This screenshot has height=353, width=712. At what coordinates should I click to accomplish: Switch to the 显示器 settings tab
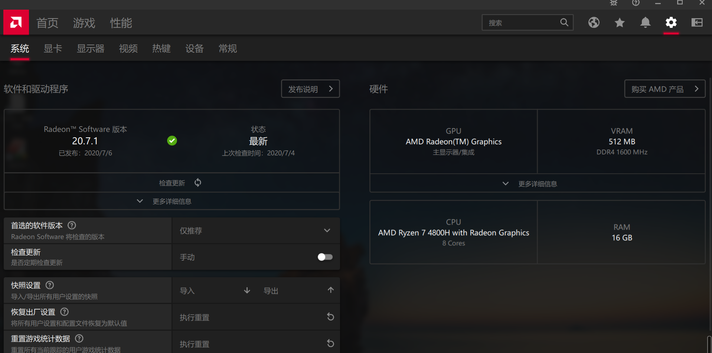pos(91,49)
